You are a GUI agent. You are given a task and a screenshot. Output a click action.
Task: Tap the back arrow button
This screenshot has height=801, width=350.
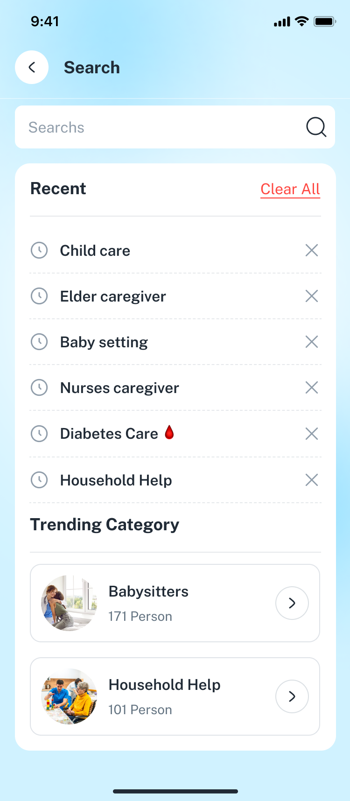[x=32, y=67]
